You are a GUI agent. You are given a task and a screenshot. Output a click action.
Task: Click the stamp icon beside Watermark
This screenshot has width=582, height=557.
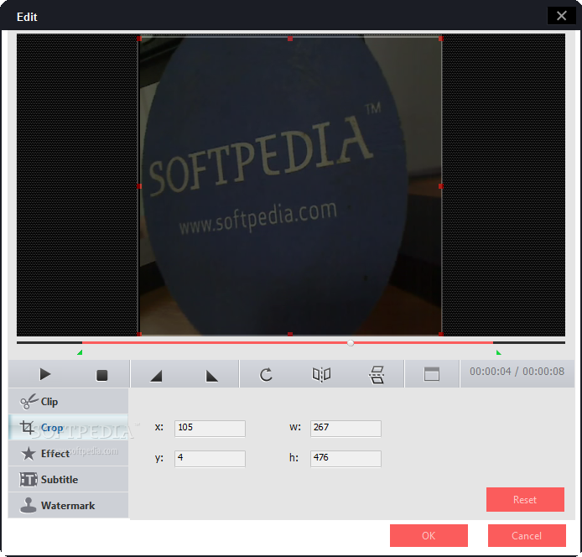29,505
